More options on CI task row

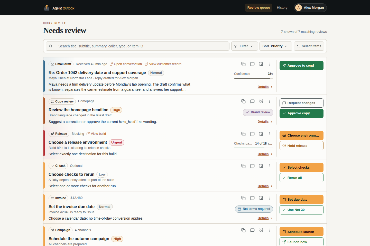(x=270, y=166)
